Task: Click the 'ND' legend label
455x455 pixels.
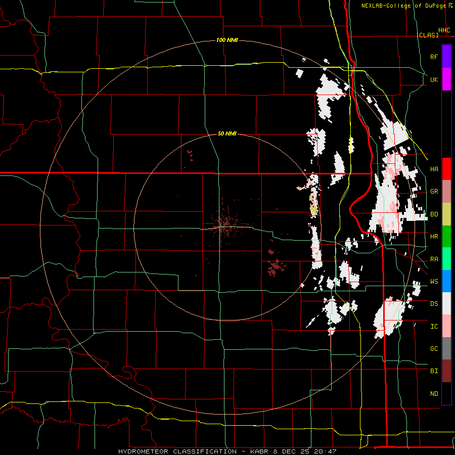Action: 434,394
